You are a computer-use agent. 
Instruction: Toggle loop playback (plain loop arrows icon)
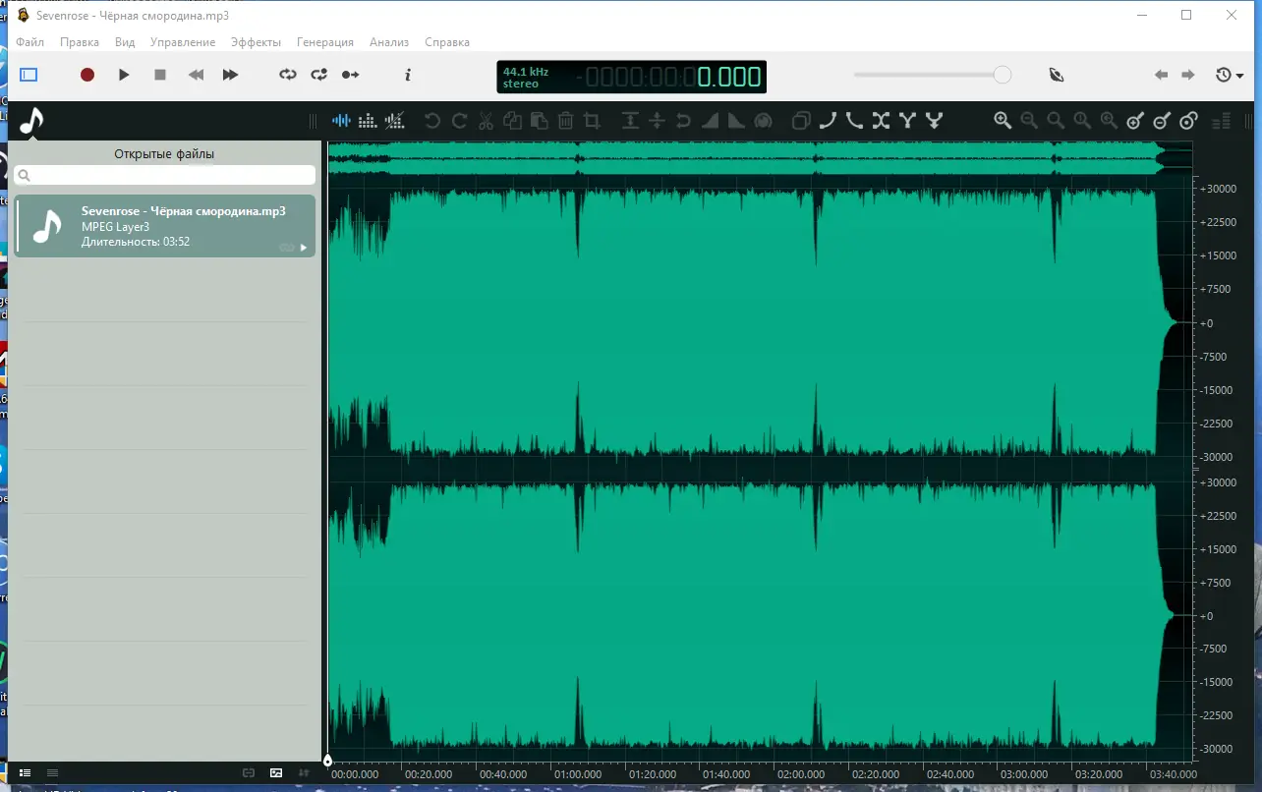[x=288, y=75]
